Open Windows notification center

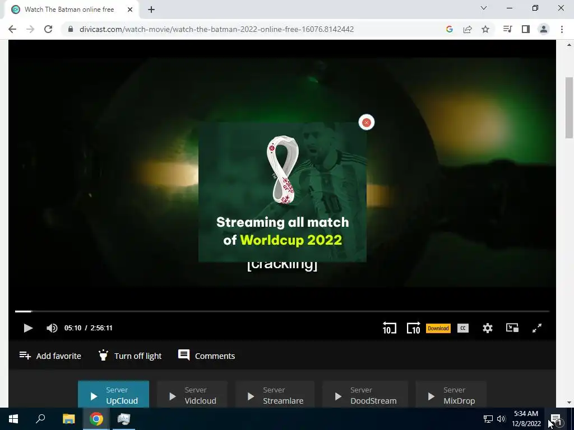pos(556,419)
